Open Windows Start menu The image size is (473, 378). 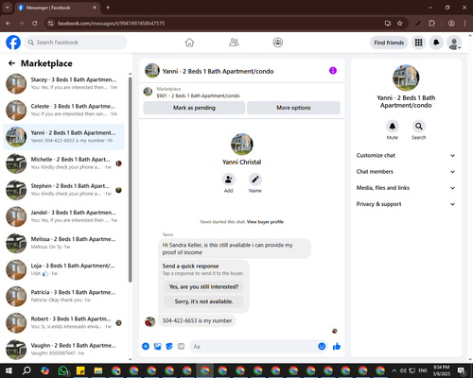coord(9,370)
